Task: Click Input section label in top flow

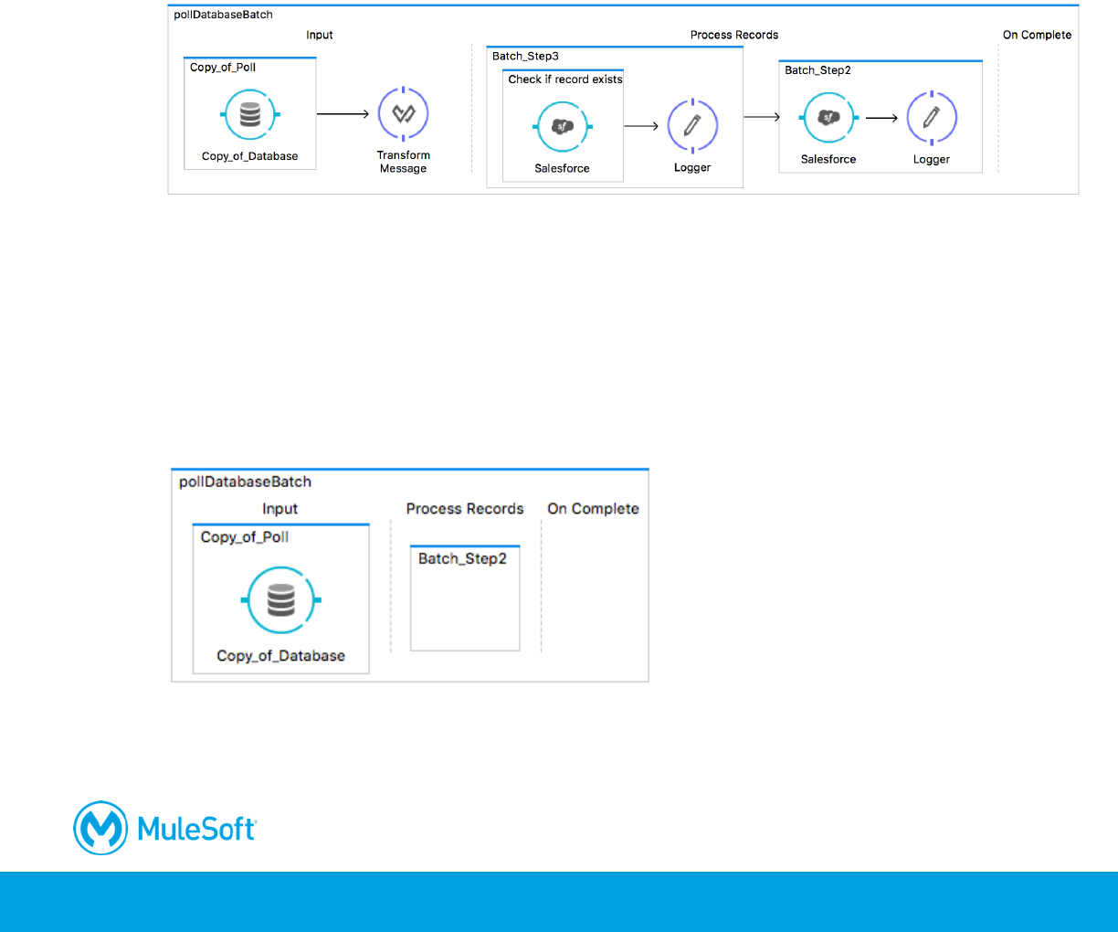Action: tap(320, 35)
